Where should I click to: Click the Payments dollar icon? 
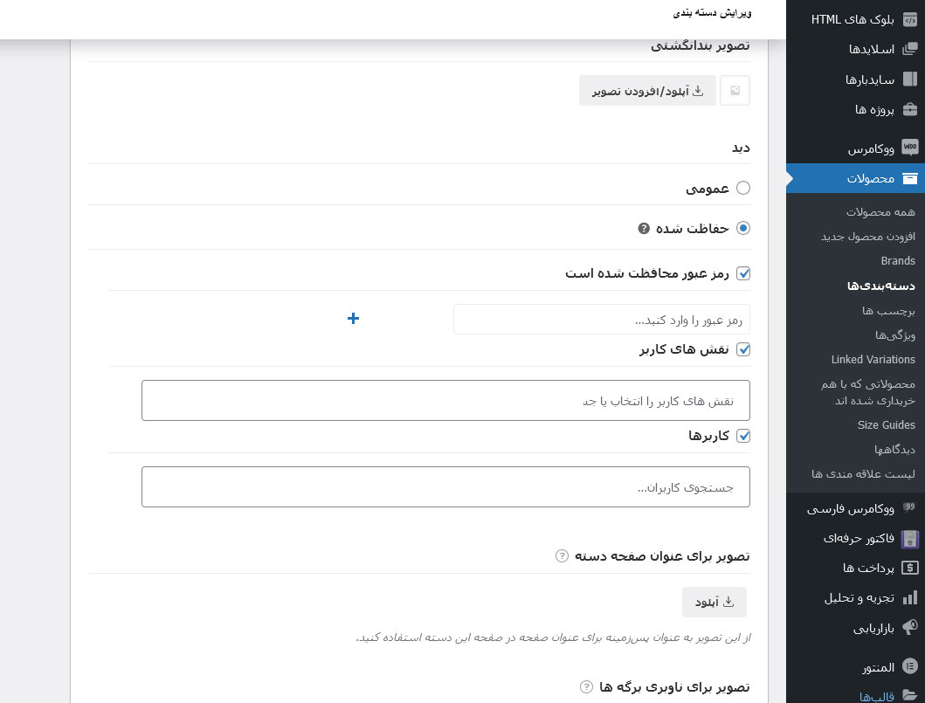tap(909, 568)
